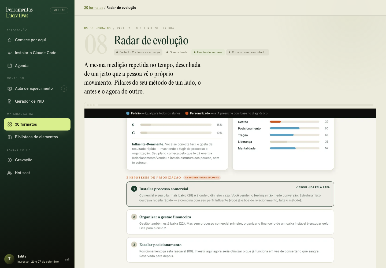The image size is (386, 268).
Task: Select the Organizar a gestão financeira card
Action: [230, 222]
